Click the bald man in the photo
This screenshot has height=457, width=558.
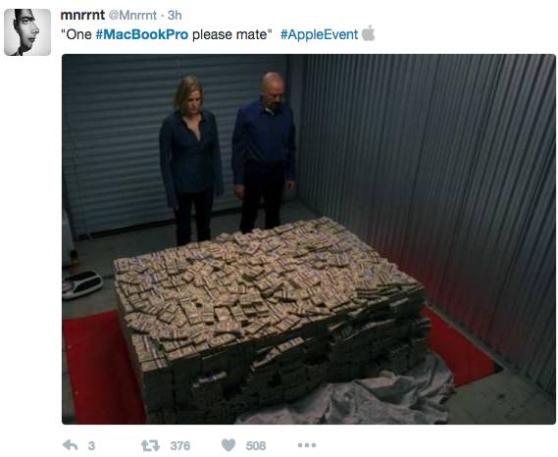coord(264,151)
